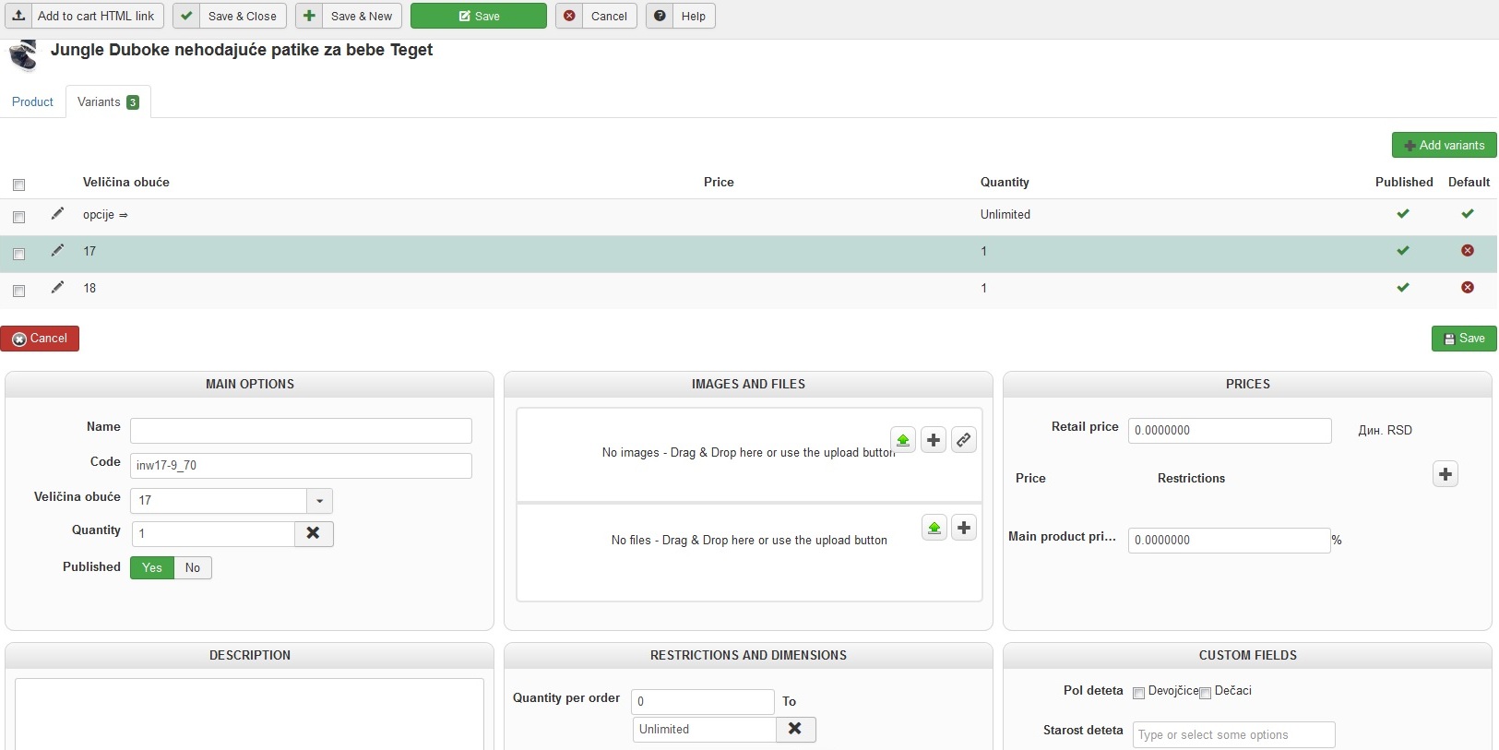Click the Unlimited quantity cell for 'opcije'

(x=1005, y=214)
